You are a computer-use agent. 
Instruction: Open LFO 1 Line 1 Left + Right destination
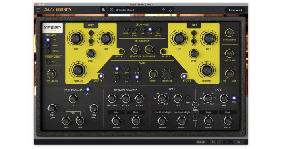[162, 112]
